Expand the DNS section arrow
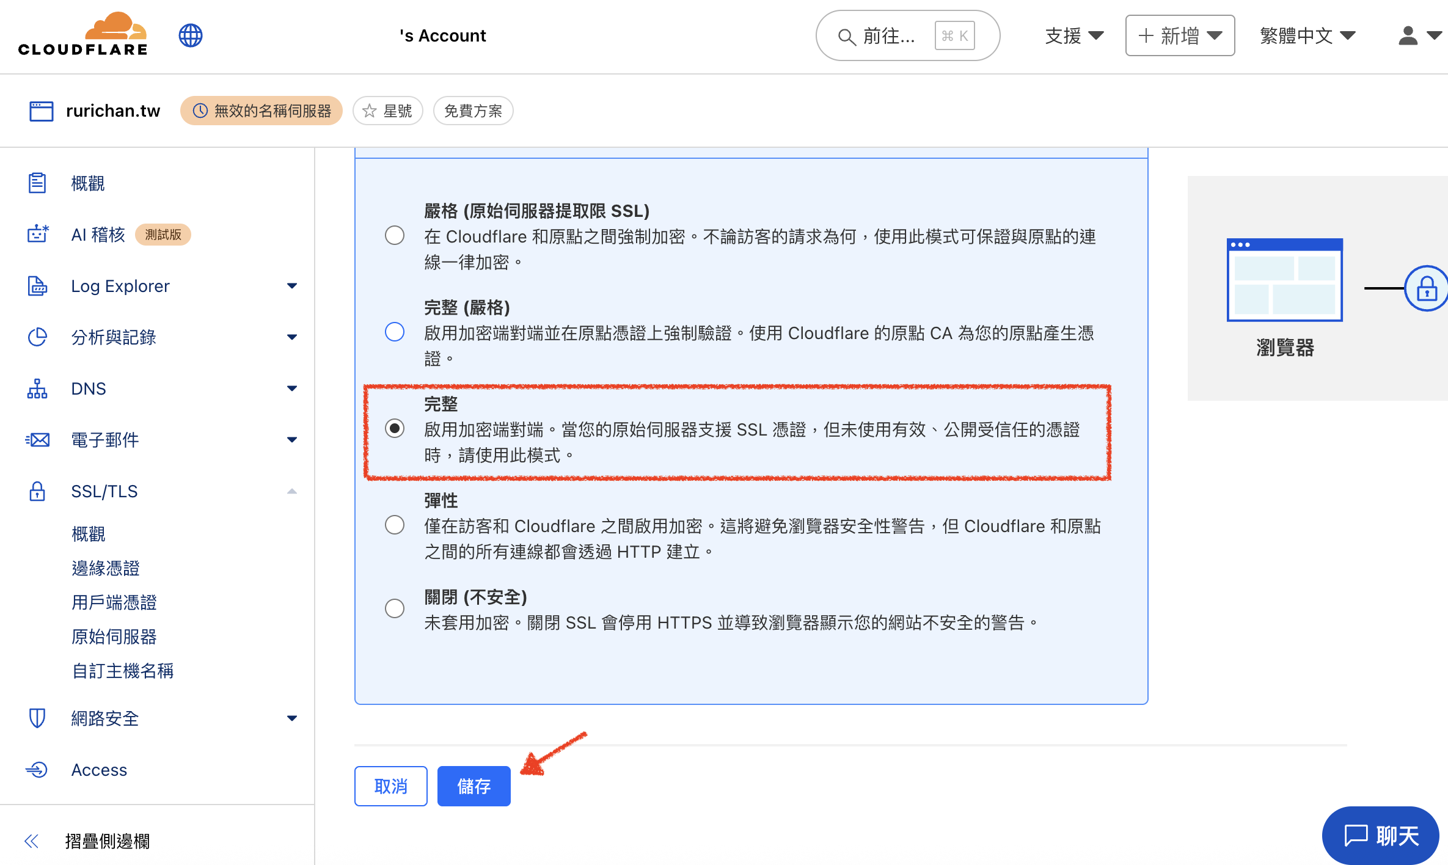1448x865 pixels. [292, 389]
